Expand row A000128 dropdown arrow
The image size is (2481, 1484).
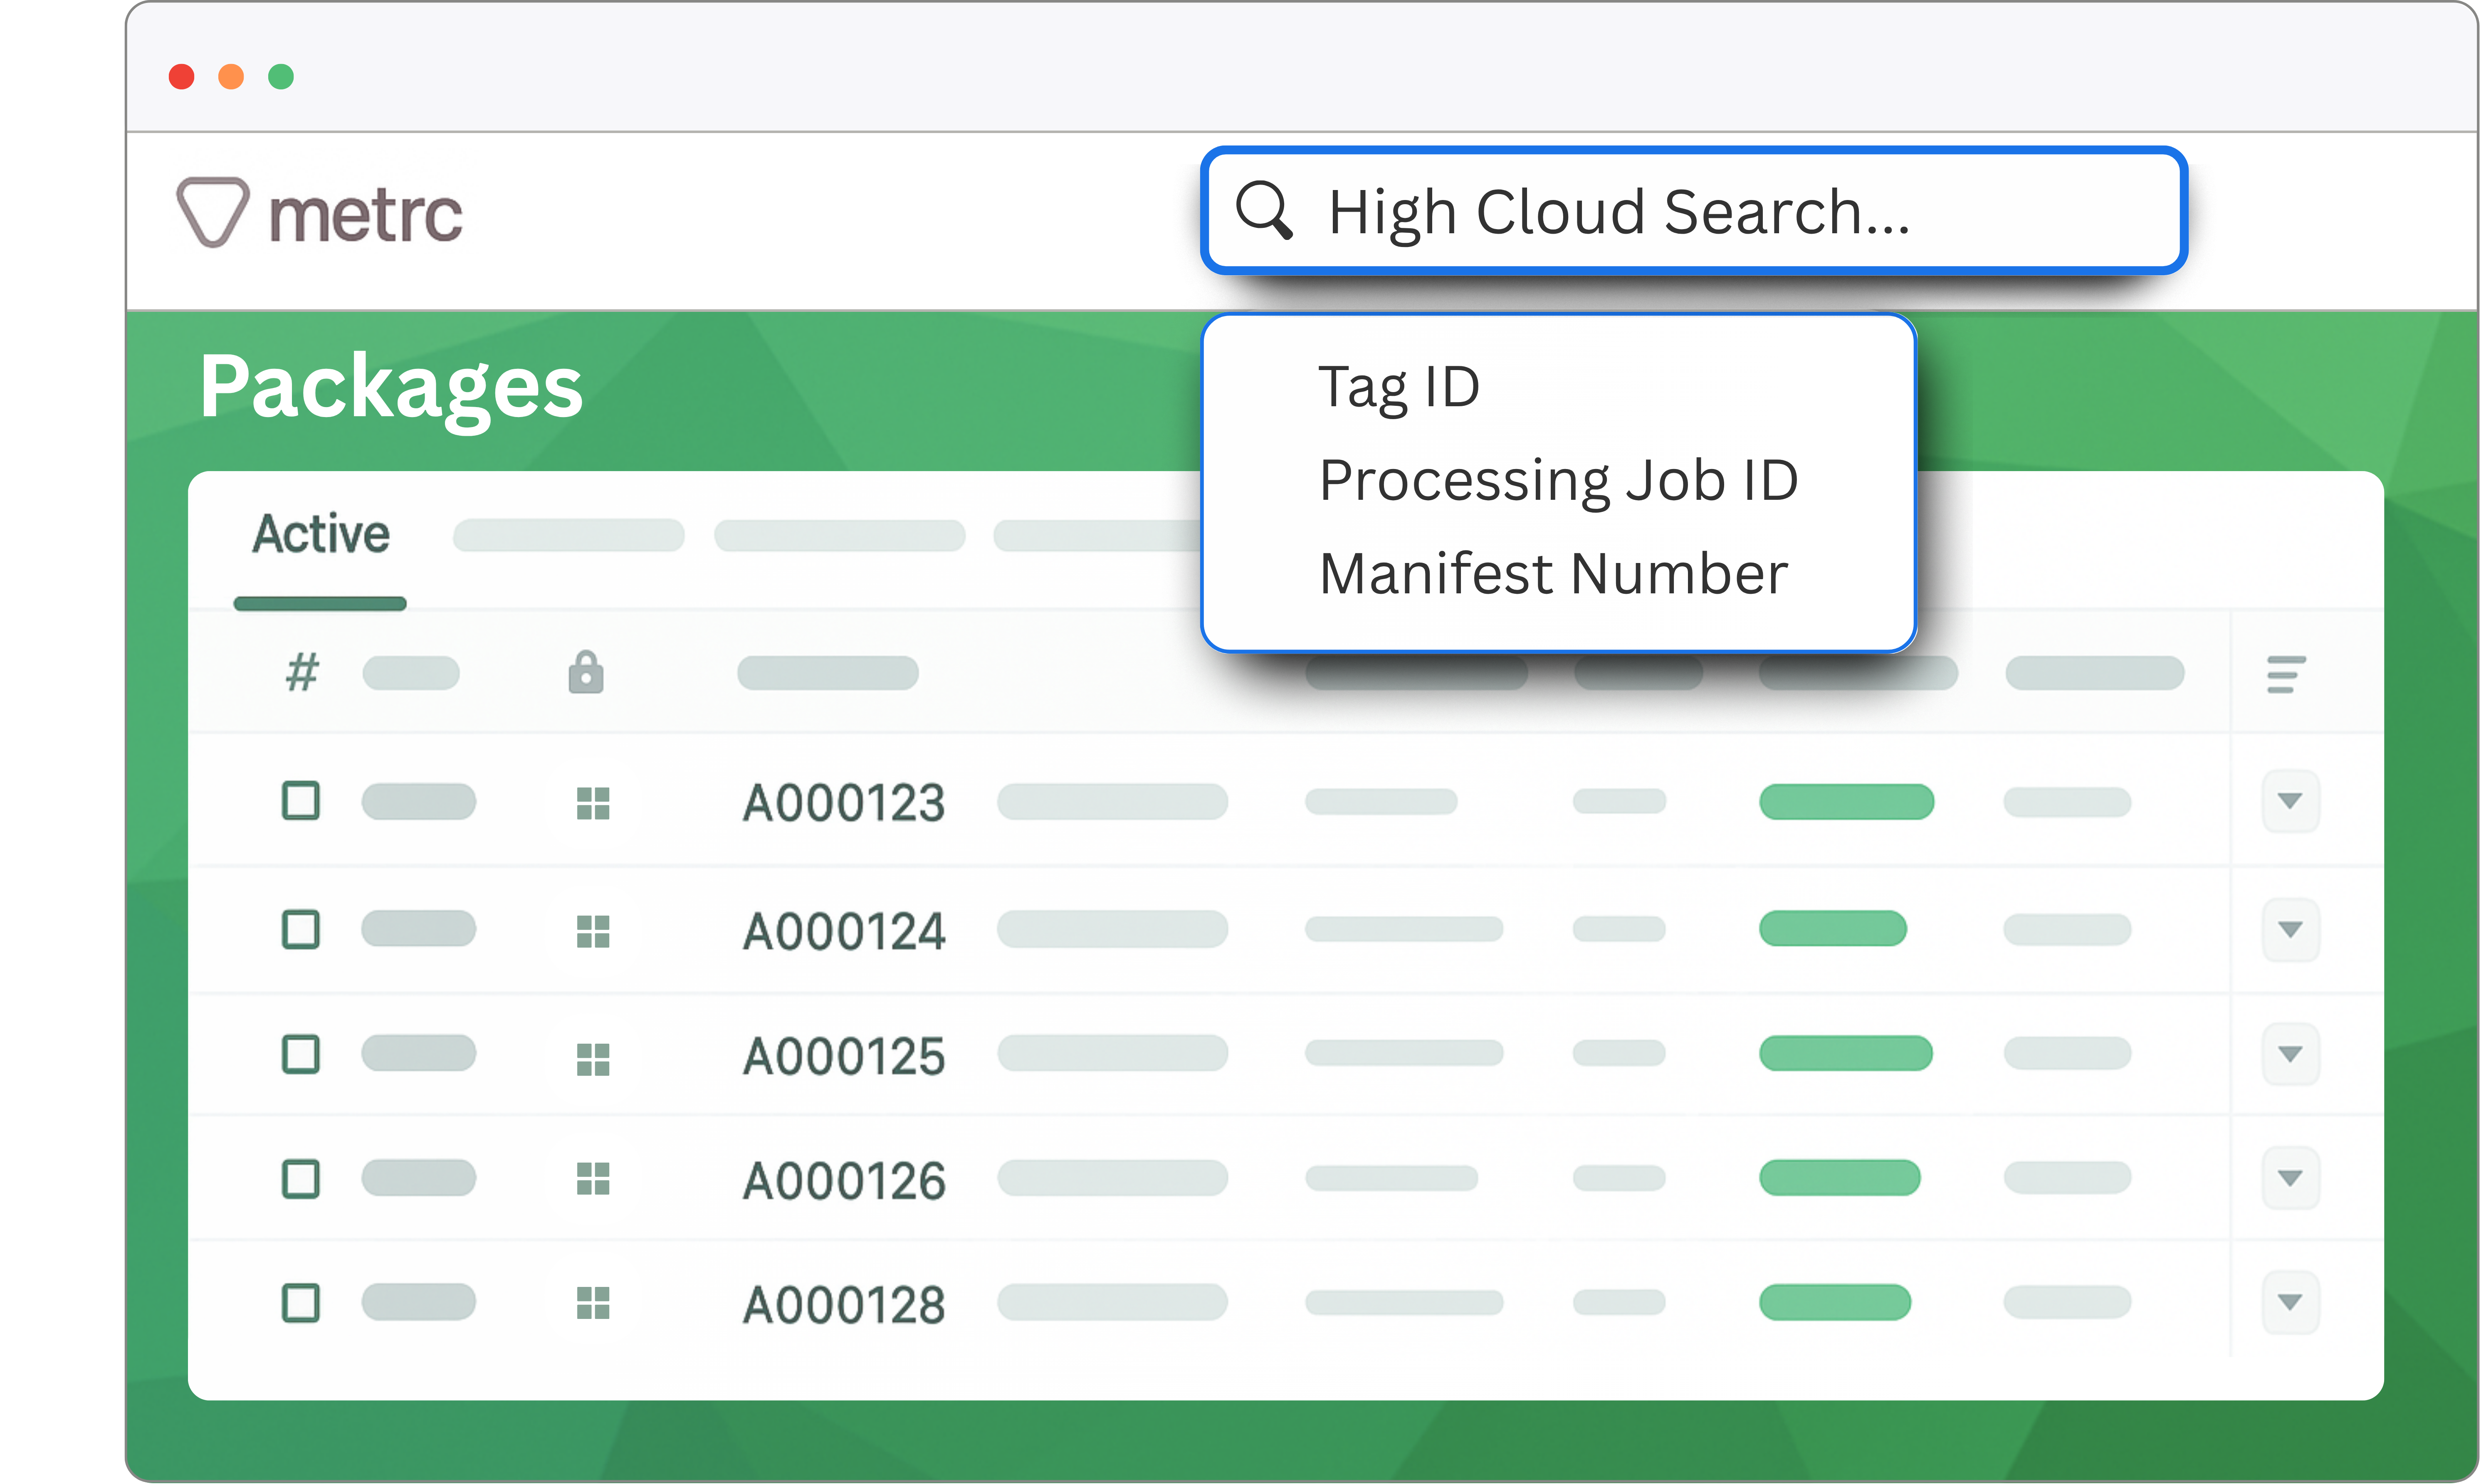2290,1302
